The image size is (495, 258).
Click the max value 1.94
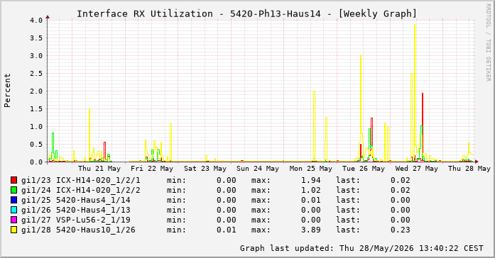coord(310,180)
